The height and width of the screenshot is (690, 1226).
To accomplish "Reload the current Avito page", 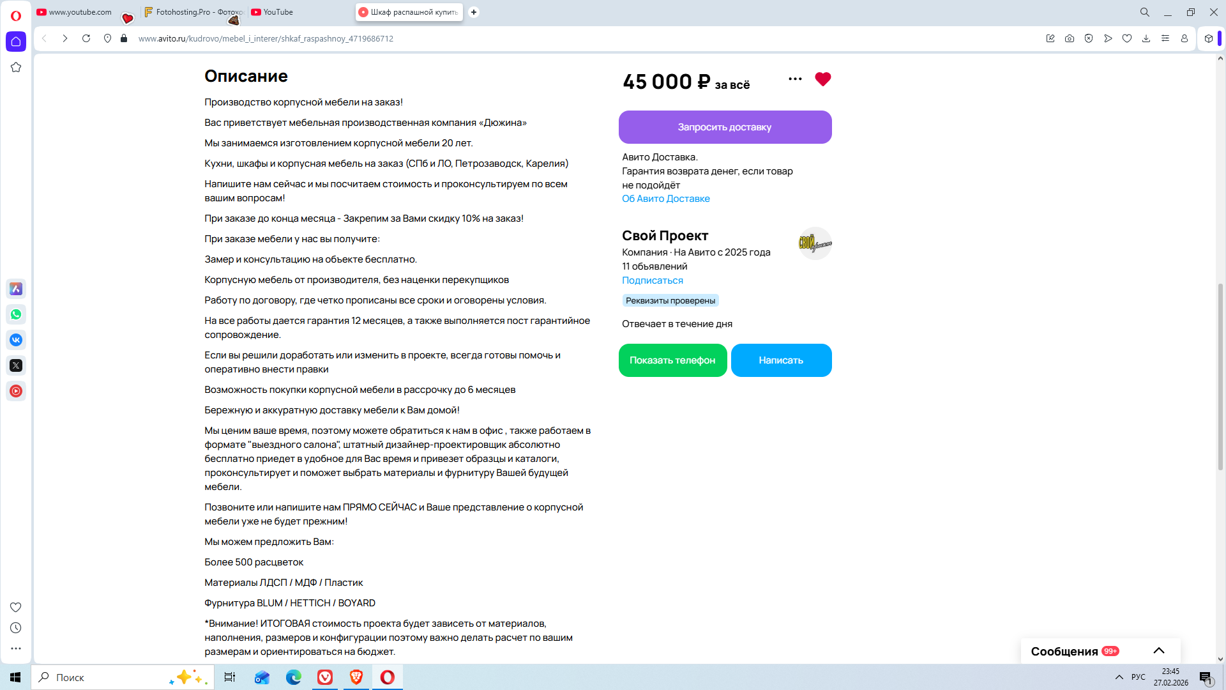I will click(86, 38).
